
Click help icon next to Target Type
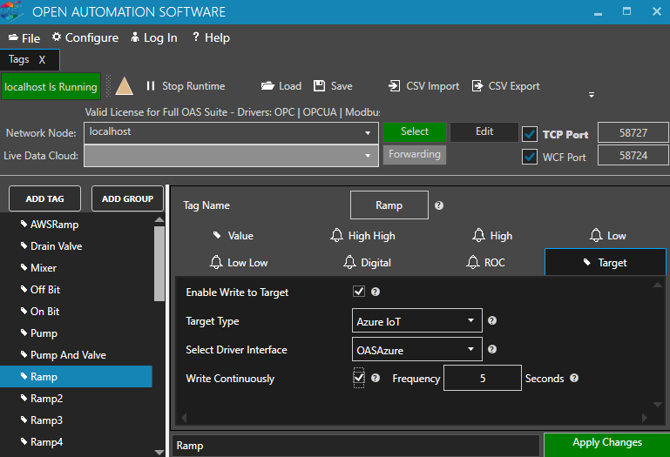492,321
